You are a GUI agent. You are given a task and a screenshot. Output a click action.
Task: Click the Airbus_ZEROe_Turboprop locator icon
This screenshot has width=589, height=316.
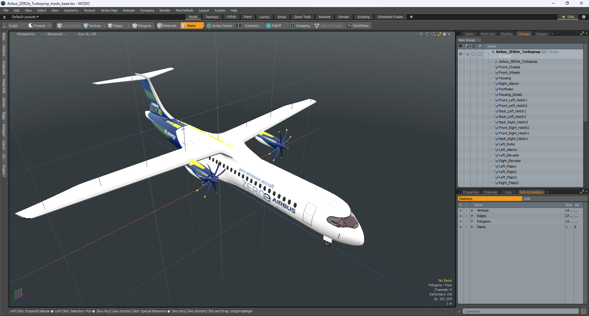coord(496,62)
